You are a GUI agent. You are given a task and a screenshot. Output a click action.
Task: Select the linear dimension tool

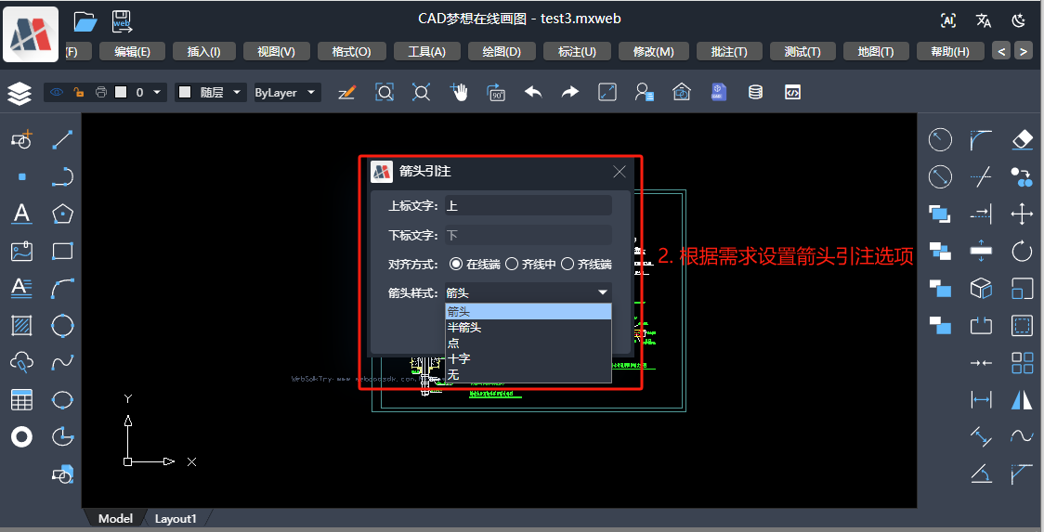pyautogui.click(x=981, y=399)
